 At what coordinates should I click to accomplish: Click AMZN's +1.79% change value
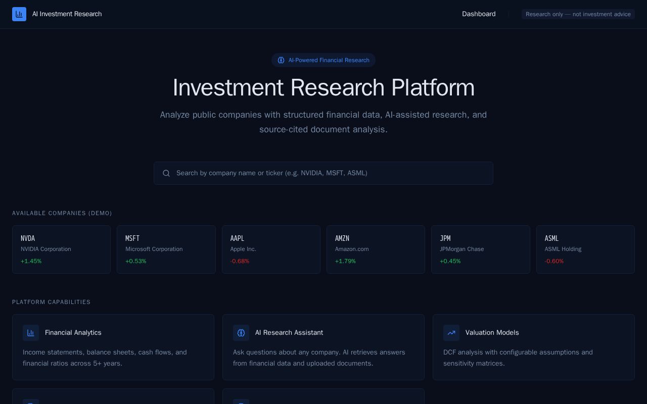tap(345, 261)
